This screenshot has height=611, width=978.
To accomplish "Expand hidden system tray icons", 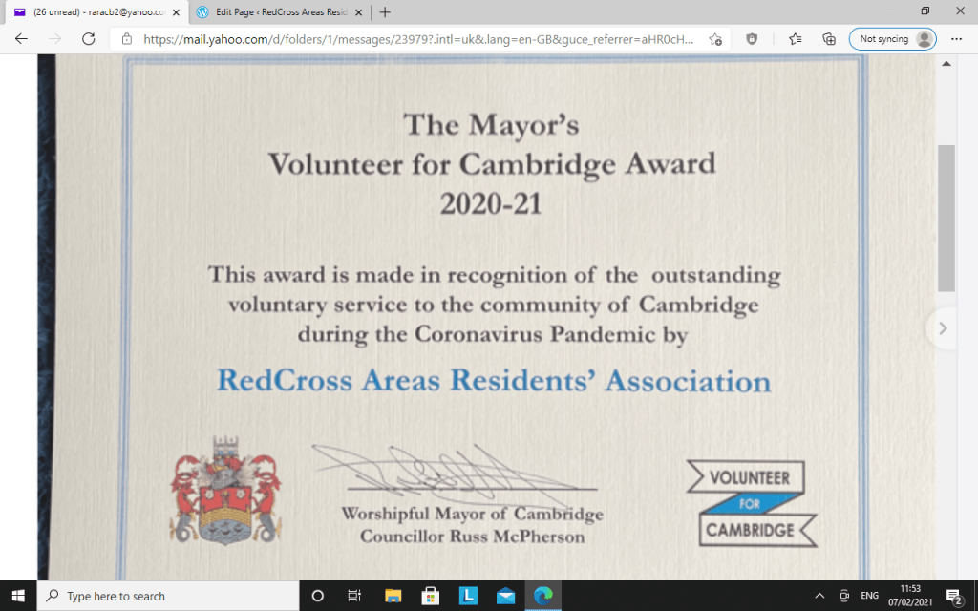I will (818, 596).
